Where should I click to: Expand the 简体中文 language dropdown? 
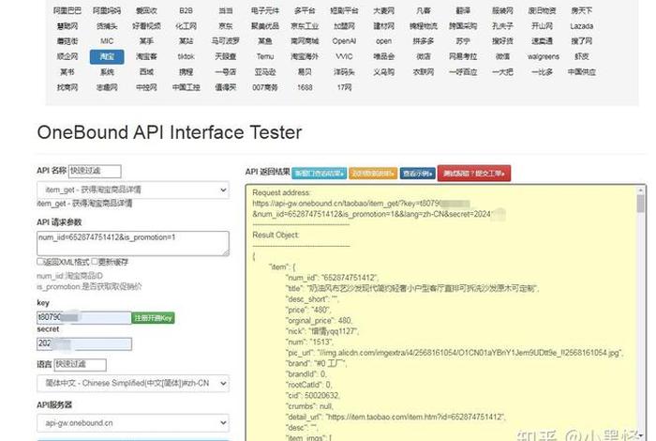[x=132, y=382]
